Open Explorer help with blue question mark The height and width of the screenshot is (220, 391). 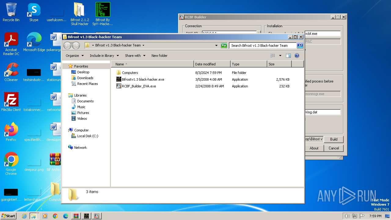[x=297, y=56]
